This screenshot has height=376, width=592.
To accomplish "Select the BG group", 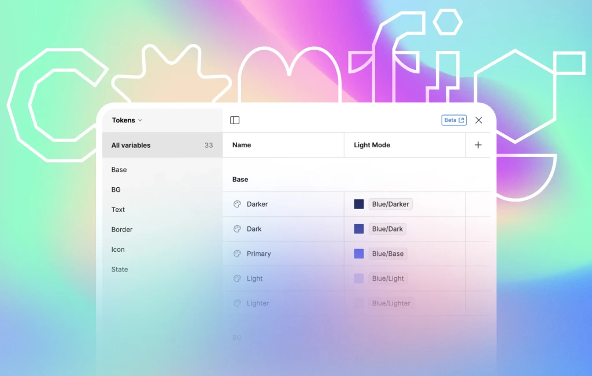I will [x=116, y=190].
